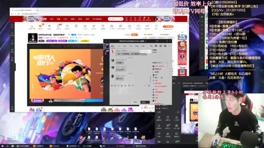Click the 关闭 button in QQ chat
Screen dimensions: 264x148
[x=135, y=102]
